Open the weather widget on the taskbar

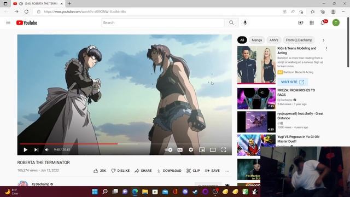[x=11, y=192]
